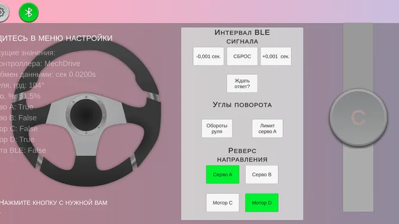Click the 'Нажмите кнопку с нужной вам' hint
Image resolution: width=399 pixels, height=224 pixels.
(54, 203)
